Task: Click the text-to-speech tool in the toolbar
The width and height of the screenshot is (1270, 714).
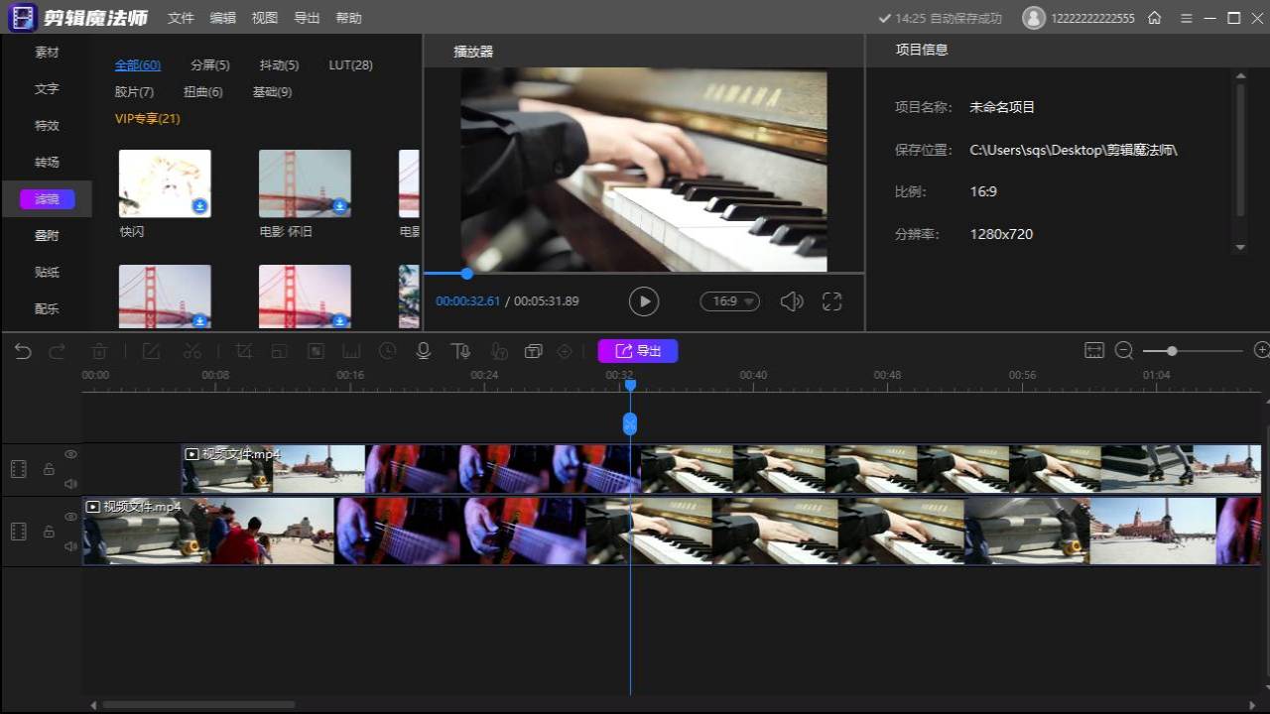Action: (x=460, y=350)
